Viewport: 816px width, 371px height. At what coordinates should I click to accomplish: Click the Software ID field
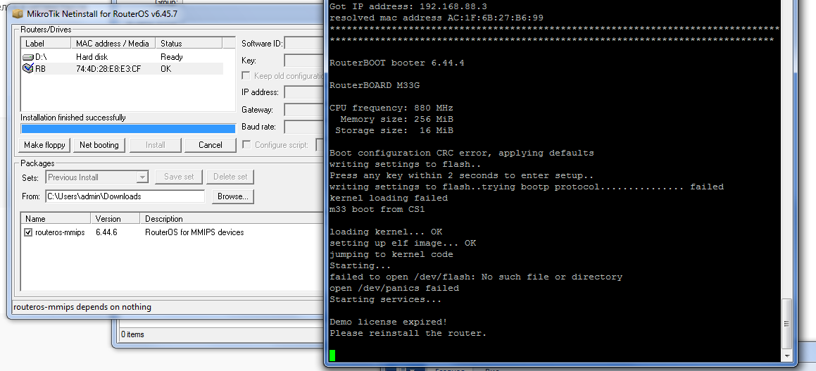coord(304,44)
